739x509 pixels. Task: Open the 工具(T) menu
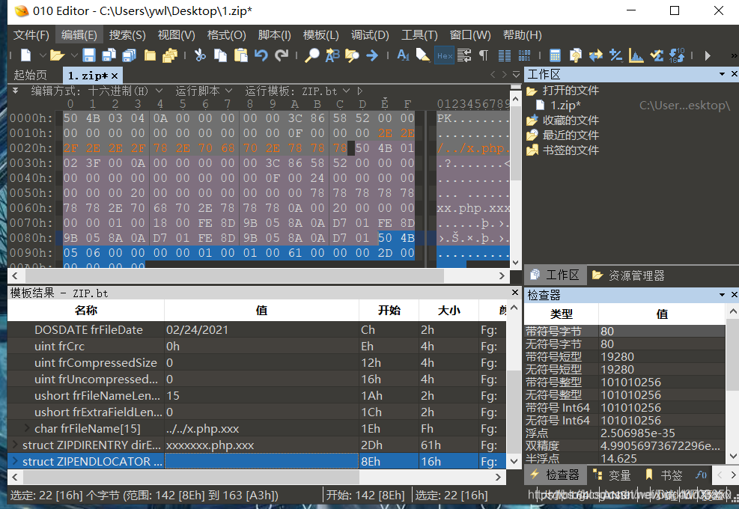pos(419,35)
